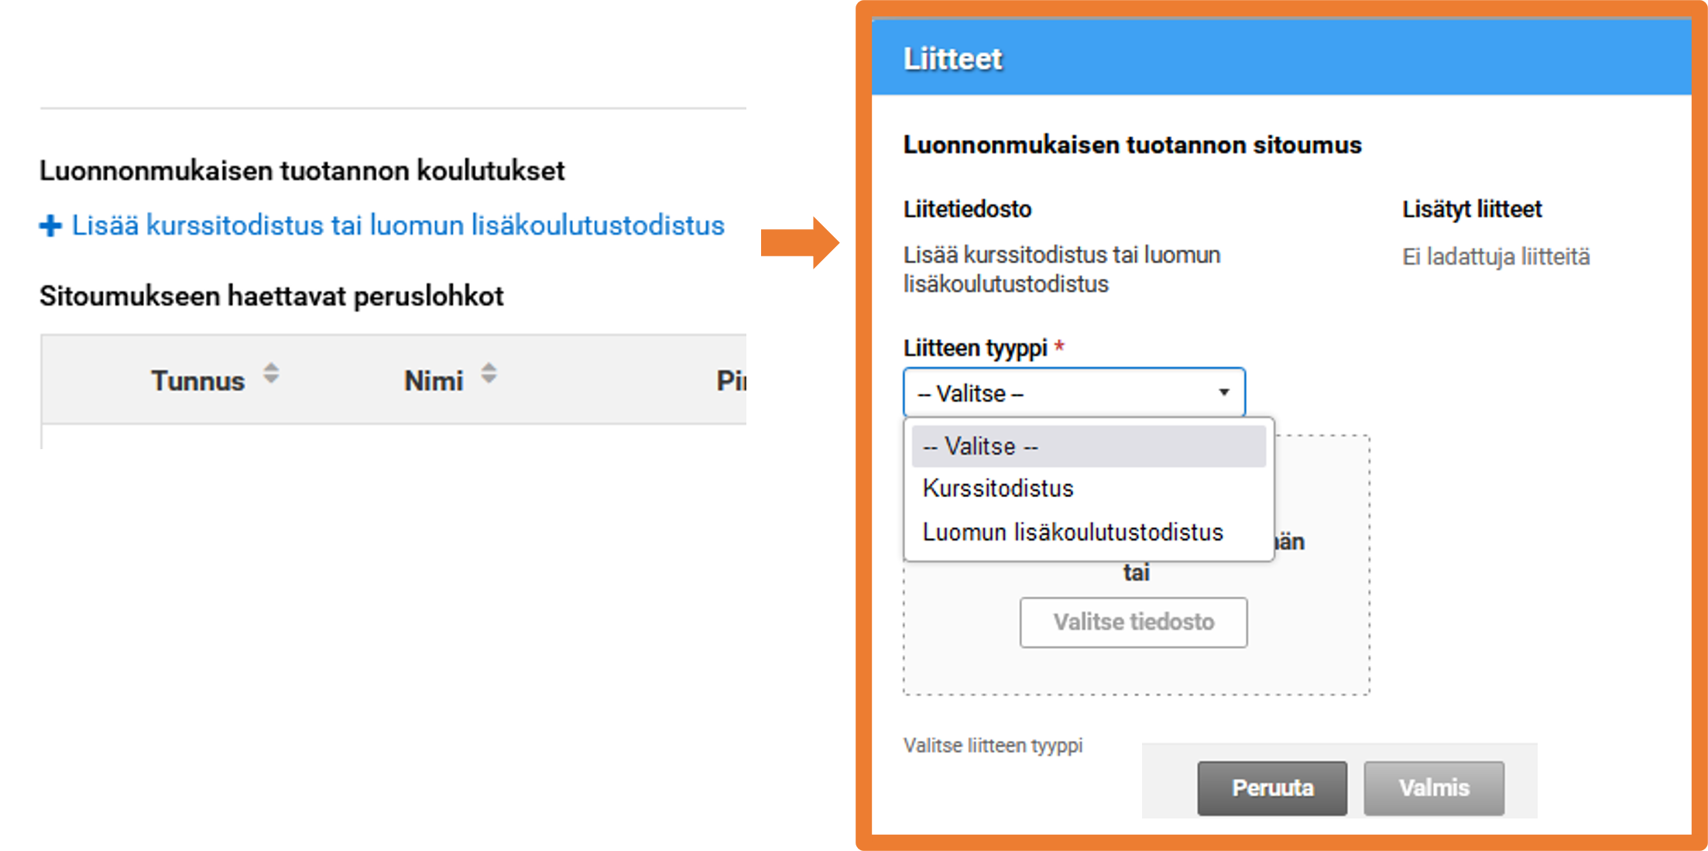Choose Luomun lisäkoulutustodistus as attachment type
Viewport: 1708px width, 851px height.
tap(1072, 532)
